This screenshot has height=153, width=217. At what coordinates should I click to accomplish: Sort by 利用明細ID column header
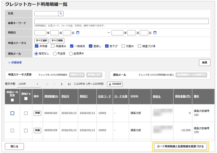pos(51,97)
